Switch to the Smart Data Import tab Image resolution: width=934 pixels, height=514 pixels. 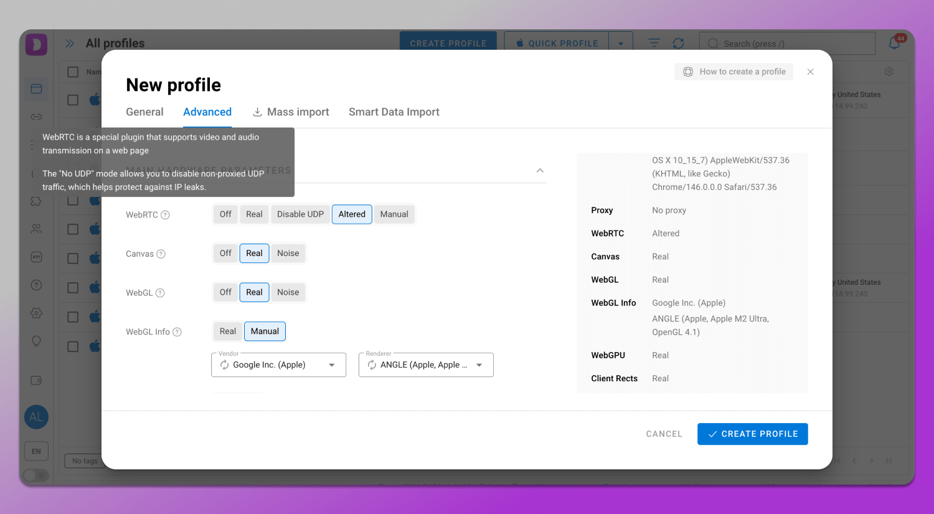pos(394,112)
